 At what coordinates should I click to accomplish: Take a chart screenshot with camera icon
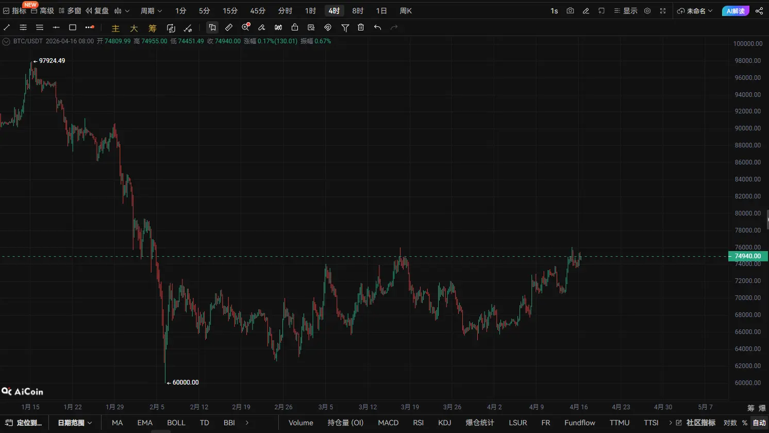(x=570, y=11)
